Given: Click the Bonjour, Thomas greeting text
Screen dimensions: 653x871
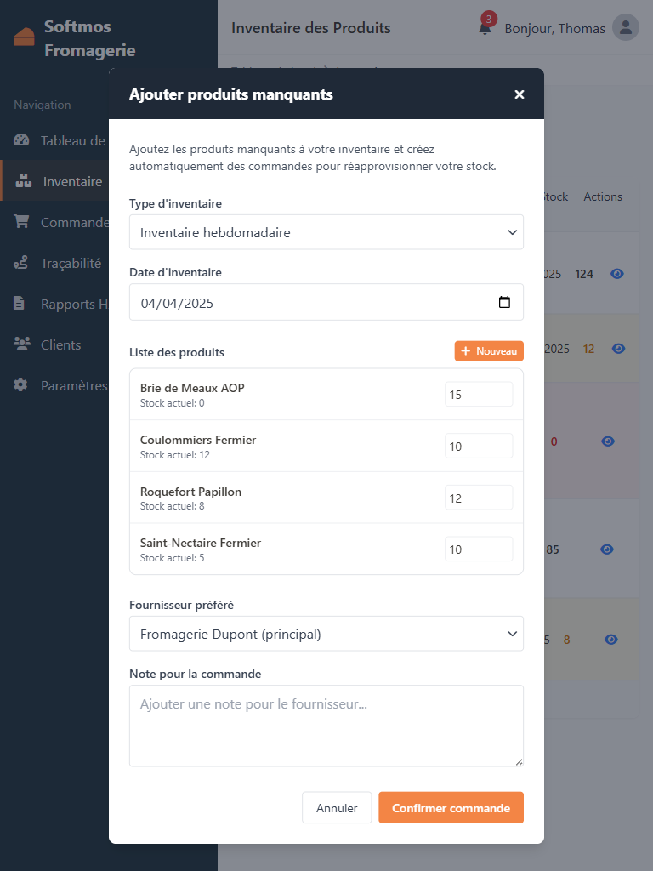Looking at the screenshot, I should pyautogui.click(x=554, y=28).
